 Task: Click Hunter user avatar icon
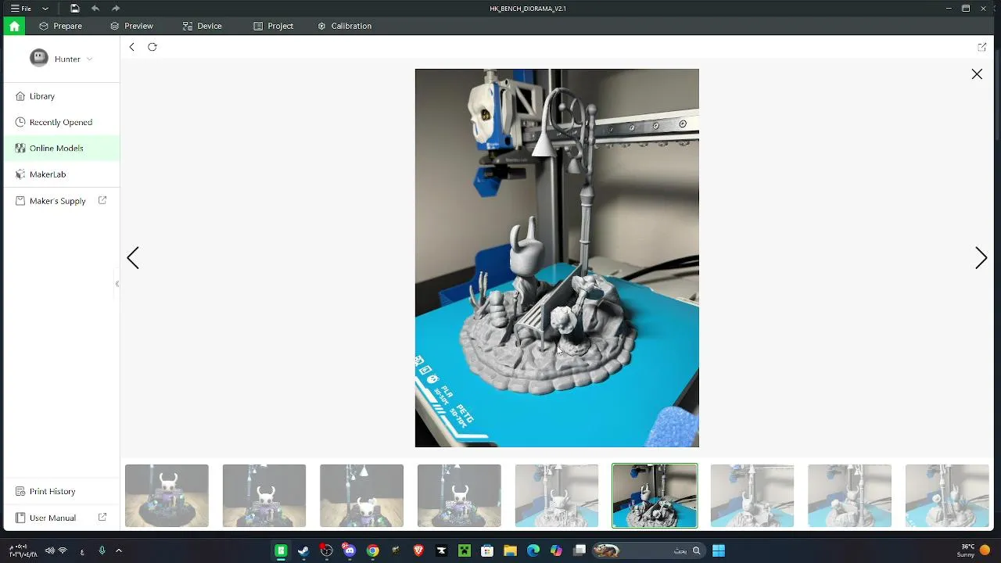[39, 58]
